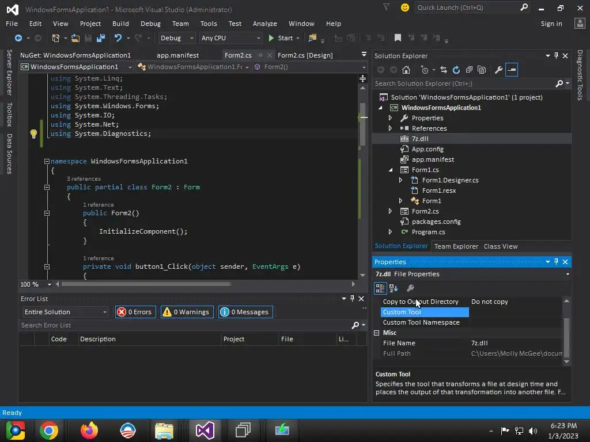Click the Sign in link
The image size is (590, 442).
pyautogui.click(x=551, y=23)
